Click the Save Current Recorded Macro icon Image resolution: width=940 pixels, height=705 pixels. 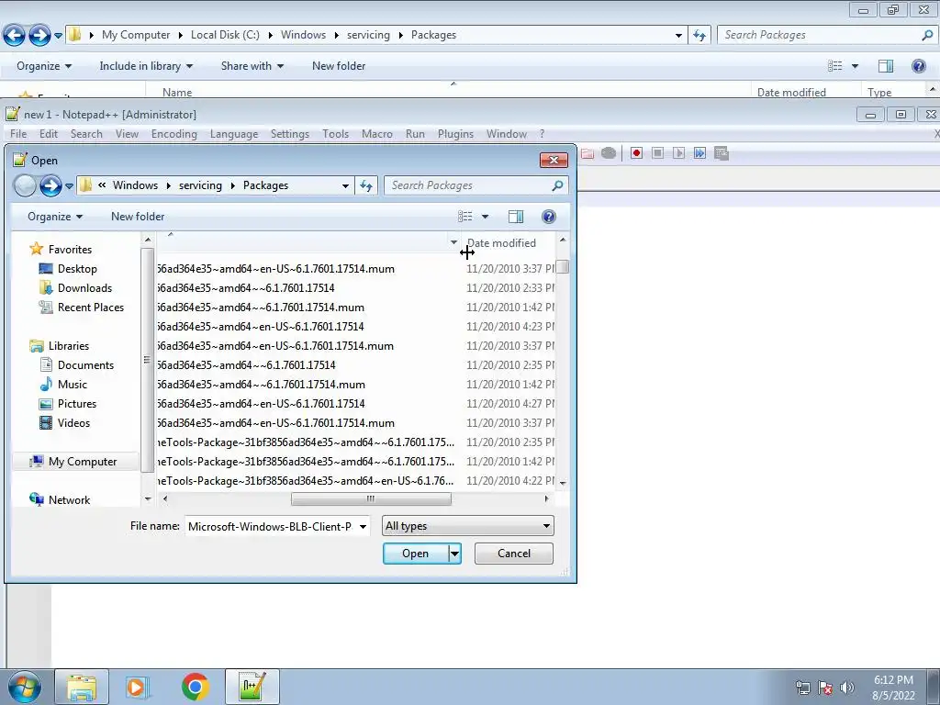tap(722, 153)
